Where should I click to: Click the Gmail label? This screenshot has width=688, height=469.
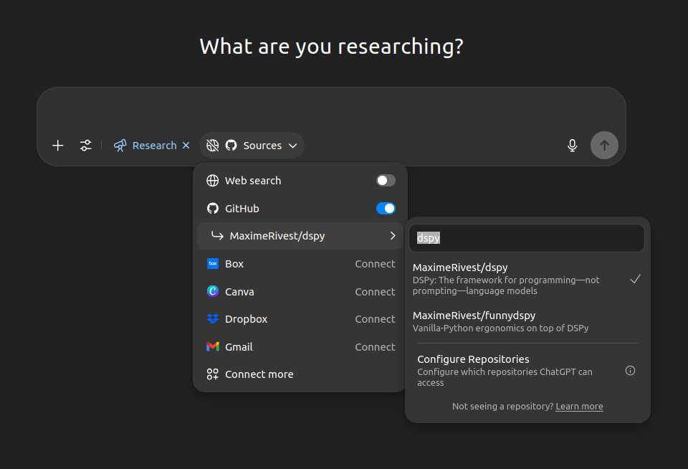tap(239, 347)
